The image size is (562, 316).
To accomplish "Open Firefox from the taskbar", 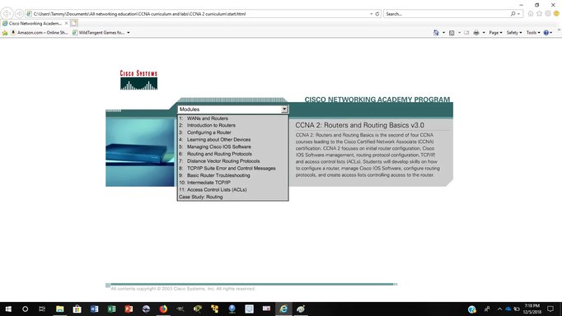I will 163,309.
